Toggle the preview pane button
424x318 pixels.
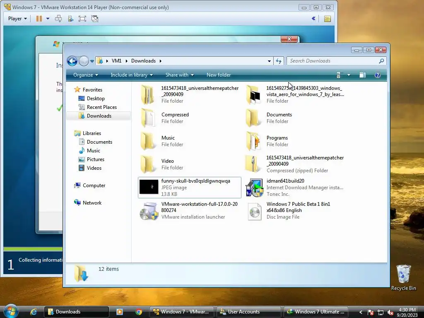tap(363, 75)
